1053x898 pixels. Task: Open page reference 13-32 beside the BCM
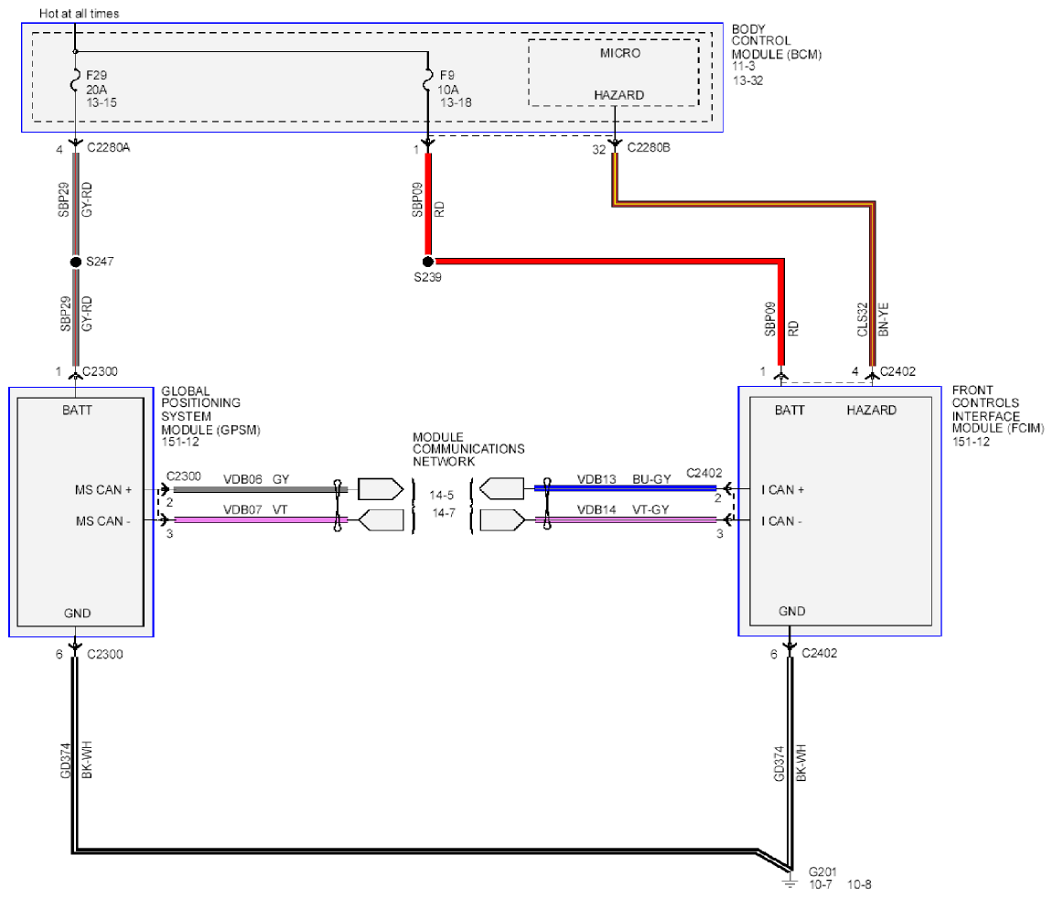(747, 80)
